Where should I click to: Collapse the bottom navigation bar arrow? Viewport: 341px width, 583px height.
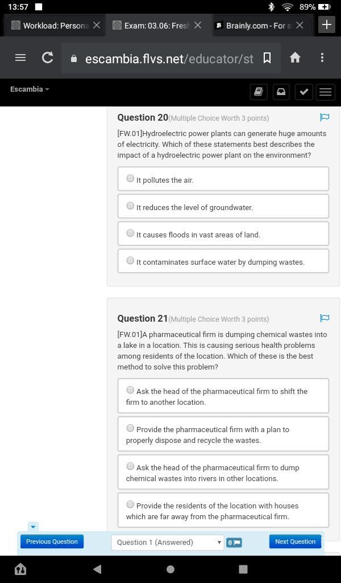coord(33,527)
